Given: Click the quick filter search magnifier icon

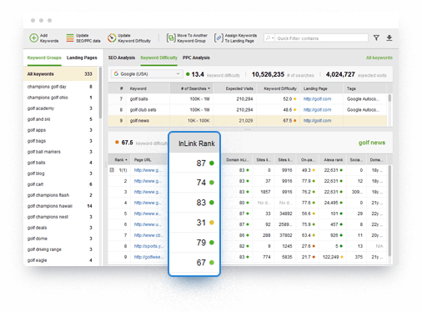Looking at the screenshot, I should [x=269, y=38].
